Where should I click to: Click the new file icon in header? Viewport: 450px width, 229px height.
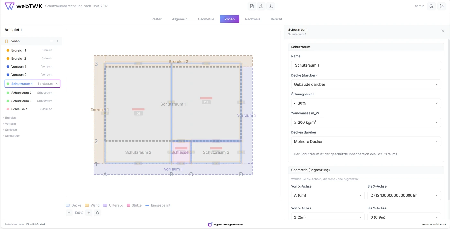point(252,6)
